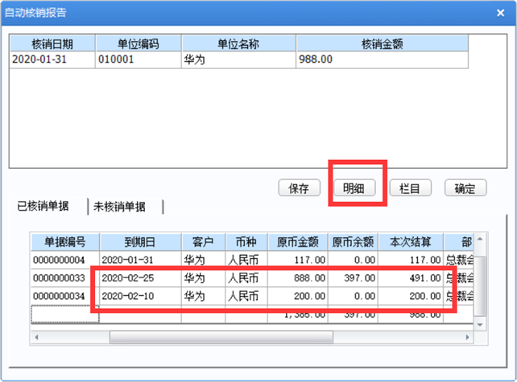Click the 保存 button
The height and width of the screenshot is (382, 517).
click(299, 188)
